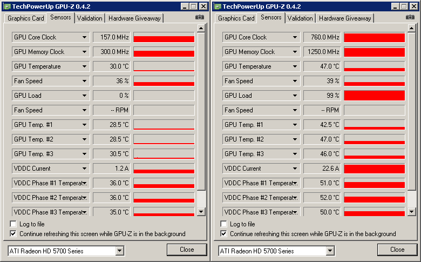Open GPU Temperature dropdown in right window
This screenshot has width=421, height=262.
[x=295, y=66]
